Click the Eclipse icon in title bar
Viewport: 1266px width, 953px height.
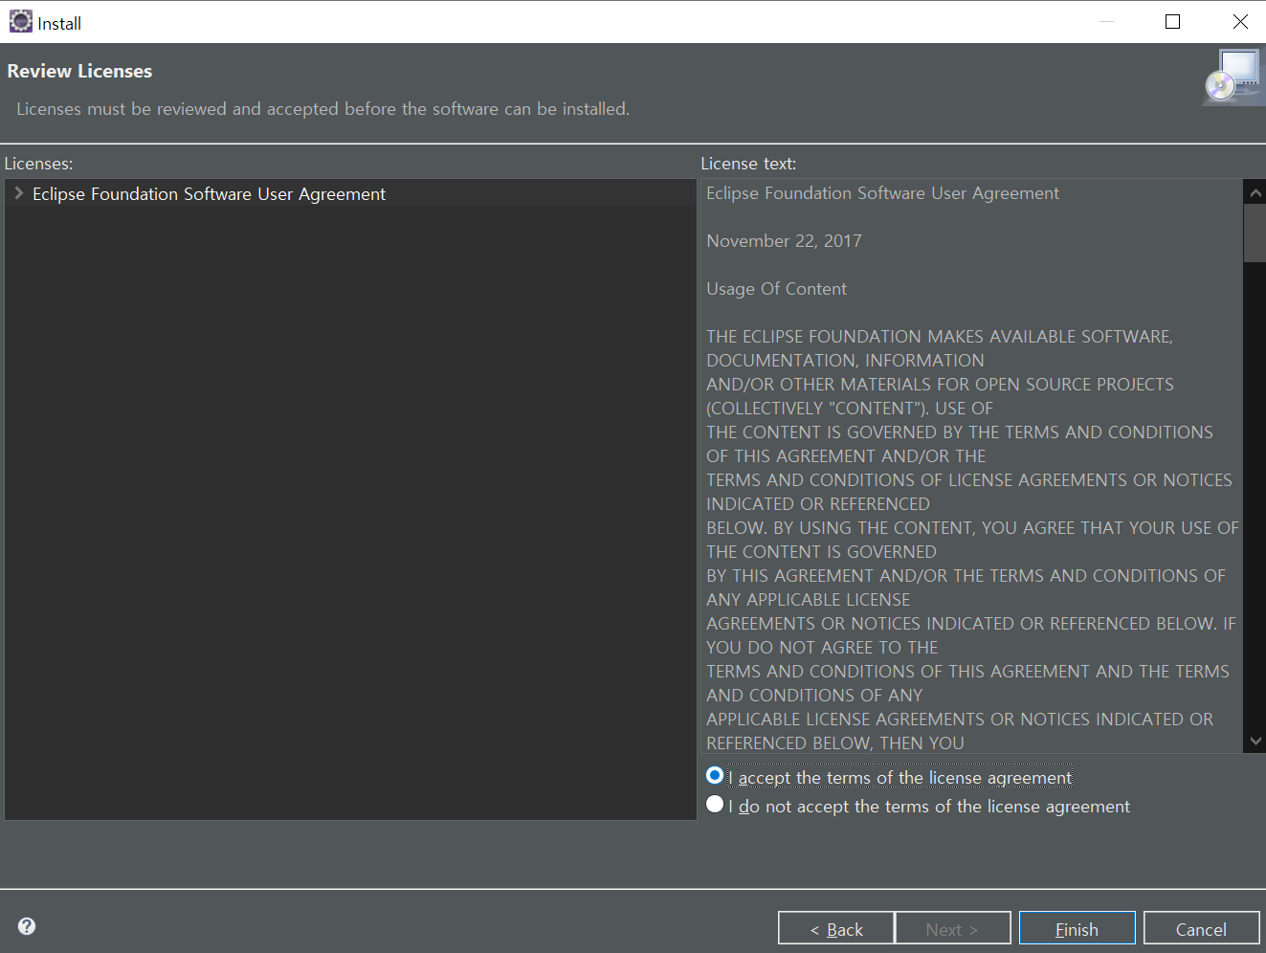20,21
